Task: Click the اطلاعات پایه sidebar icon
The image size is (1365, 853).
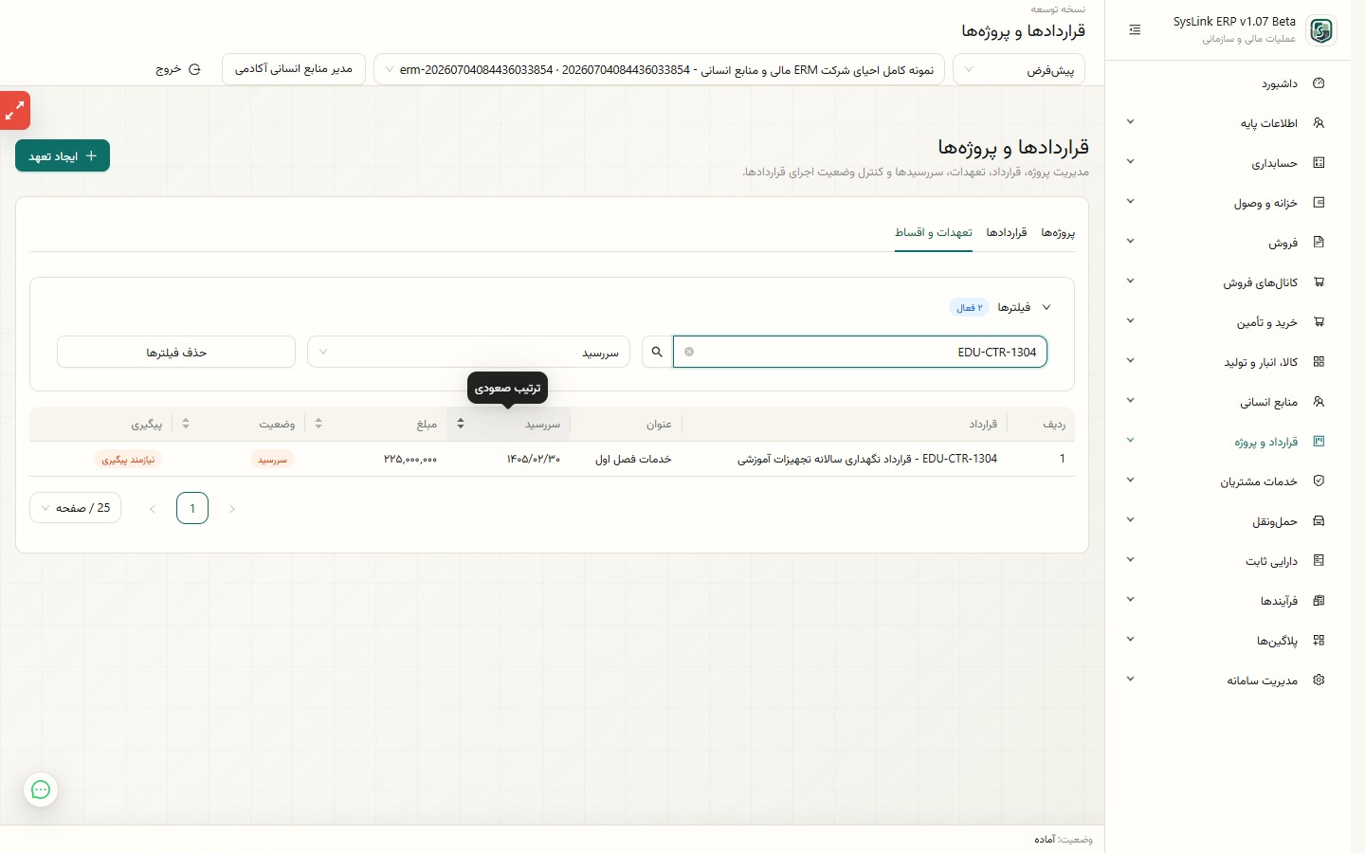Action: click(1319, 123)
